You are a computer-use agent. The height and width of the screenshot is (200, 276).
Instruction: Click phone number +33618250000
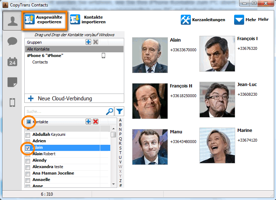coord(183,96)
